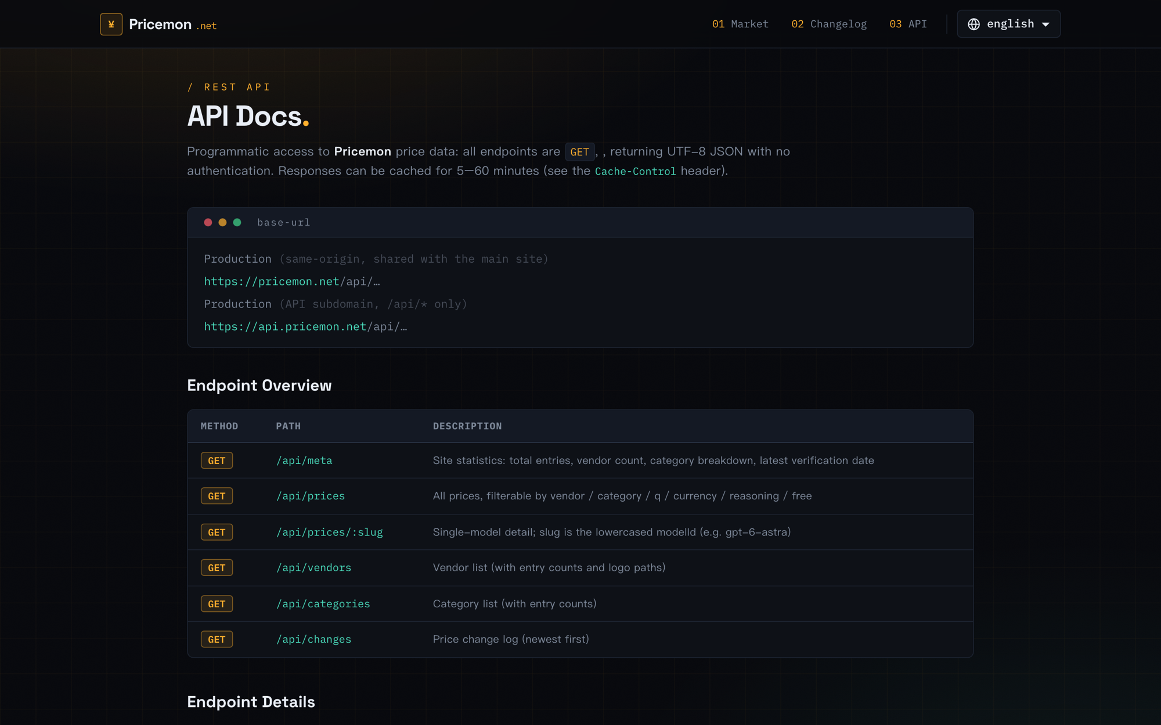Open the /api/meta endpoint link
Image resolution: width=1161 pixels, height=725 pixels.
(x=304, y=461)
